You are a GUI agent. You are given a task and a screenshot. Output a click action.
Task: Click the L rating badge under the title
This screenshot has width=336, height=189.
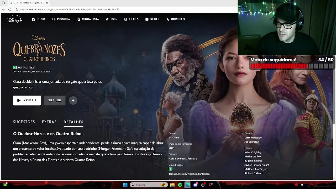pos(15,67)
